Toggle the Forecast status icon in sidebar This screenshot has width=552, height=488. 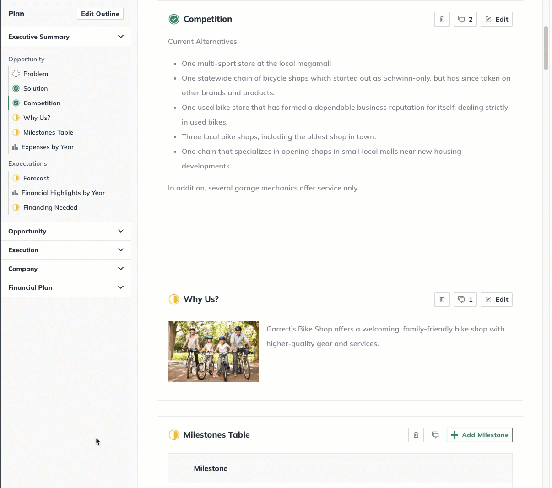[x=16, y=178]
